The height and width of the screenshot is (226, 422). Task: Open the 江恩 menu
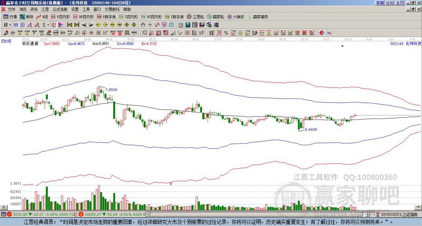[x=45, y=9]
